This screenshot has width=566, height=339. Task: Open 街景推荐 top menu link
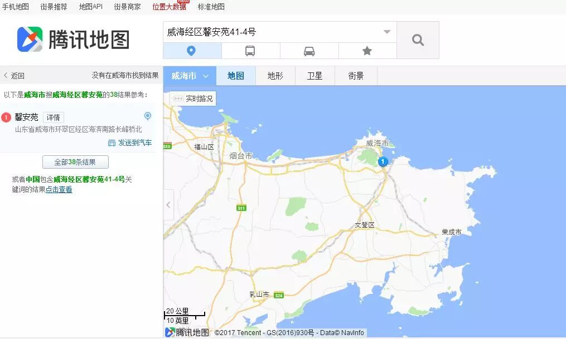click(x=54, y=7)
